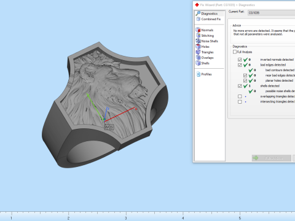Enable the Full Analysis checkbox
Viewport: 295px width, 221px height.
click(235, 52)
